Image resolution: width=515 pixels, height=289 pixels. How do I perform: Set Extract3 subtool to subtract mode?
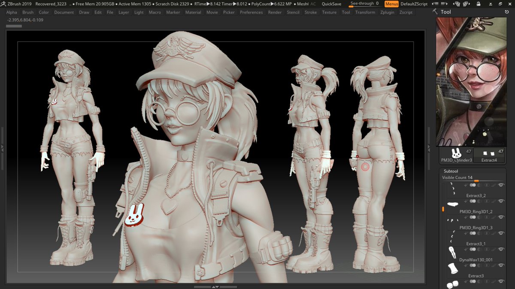point(479,265)
